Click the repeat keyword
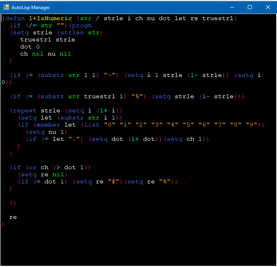This screenshot has width=277, height=267. 25,111
